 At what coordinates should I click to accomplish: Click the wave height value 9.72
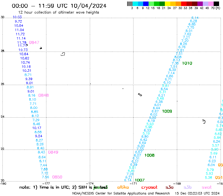click(x=18, y=21)
